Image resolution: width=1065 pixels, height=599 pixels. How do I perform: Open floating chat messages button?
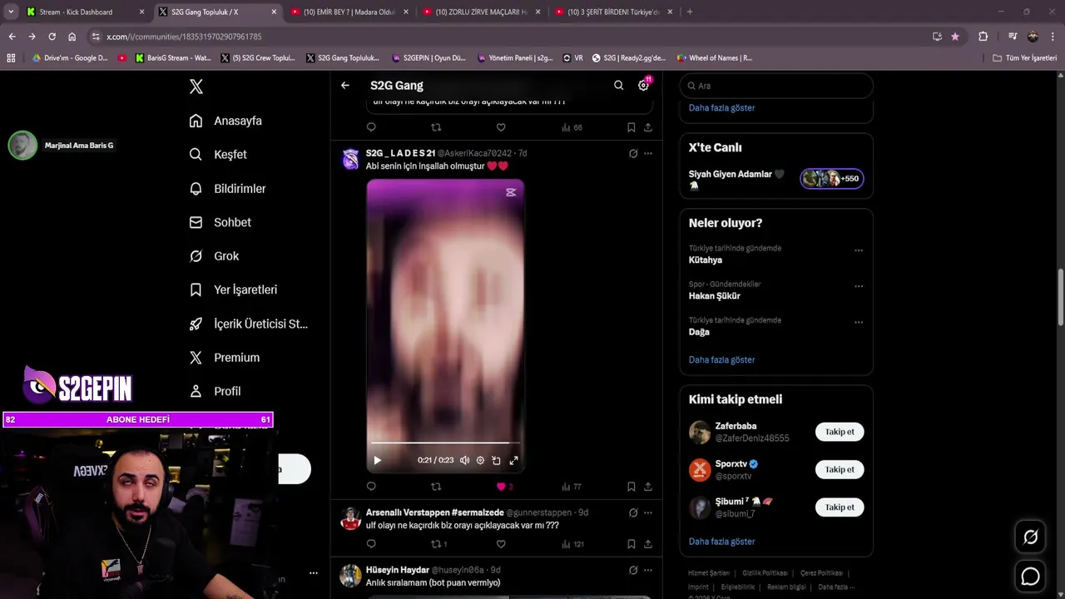[x=1030, y=576]
